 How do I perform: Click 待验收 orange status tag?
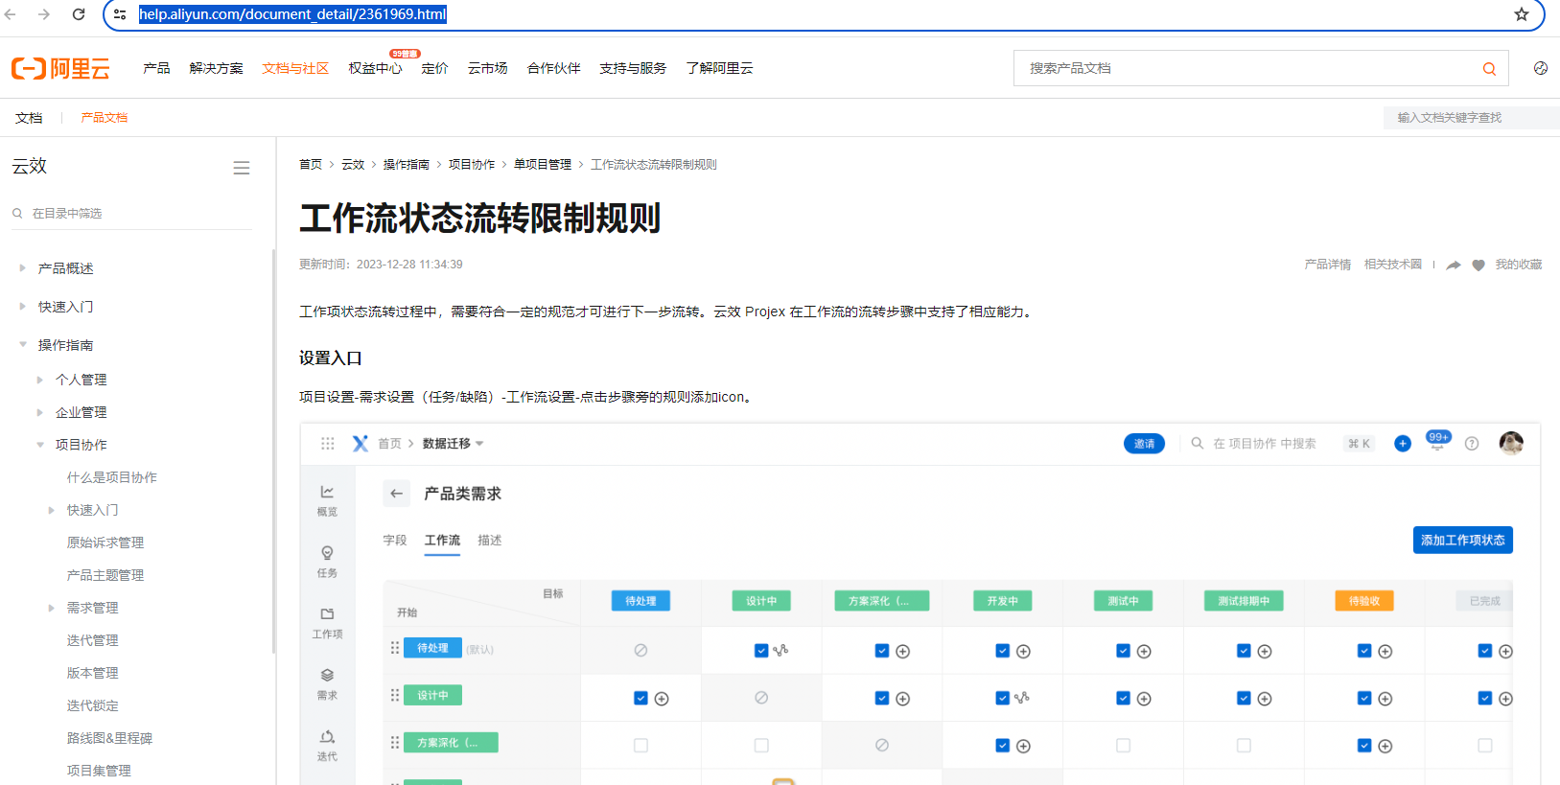tap(1364, 601)
